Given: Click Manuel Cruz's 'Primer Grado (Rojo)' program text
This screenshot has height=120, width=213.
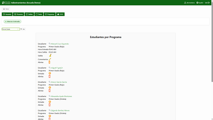Looking at the screenshot, I should (x=57, y=47).
